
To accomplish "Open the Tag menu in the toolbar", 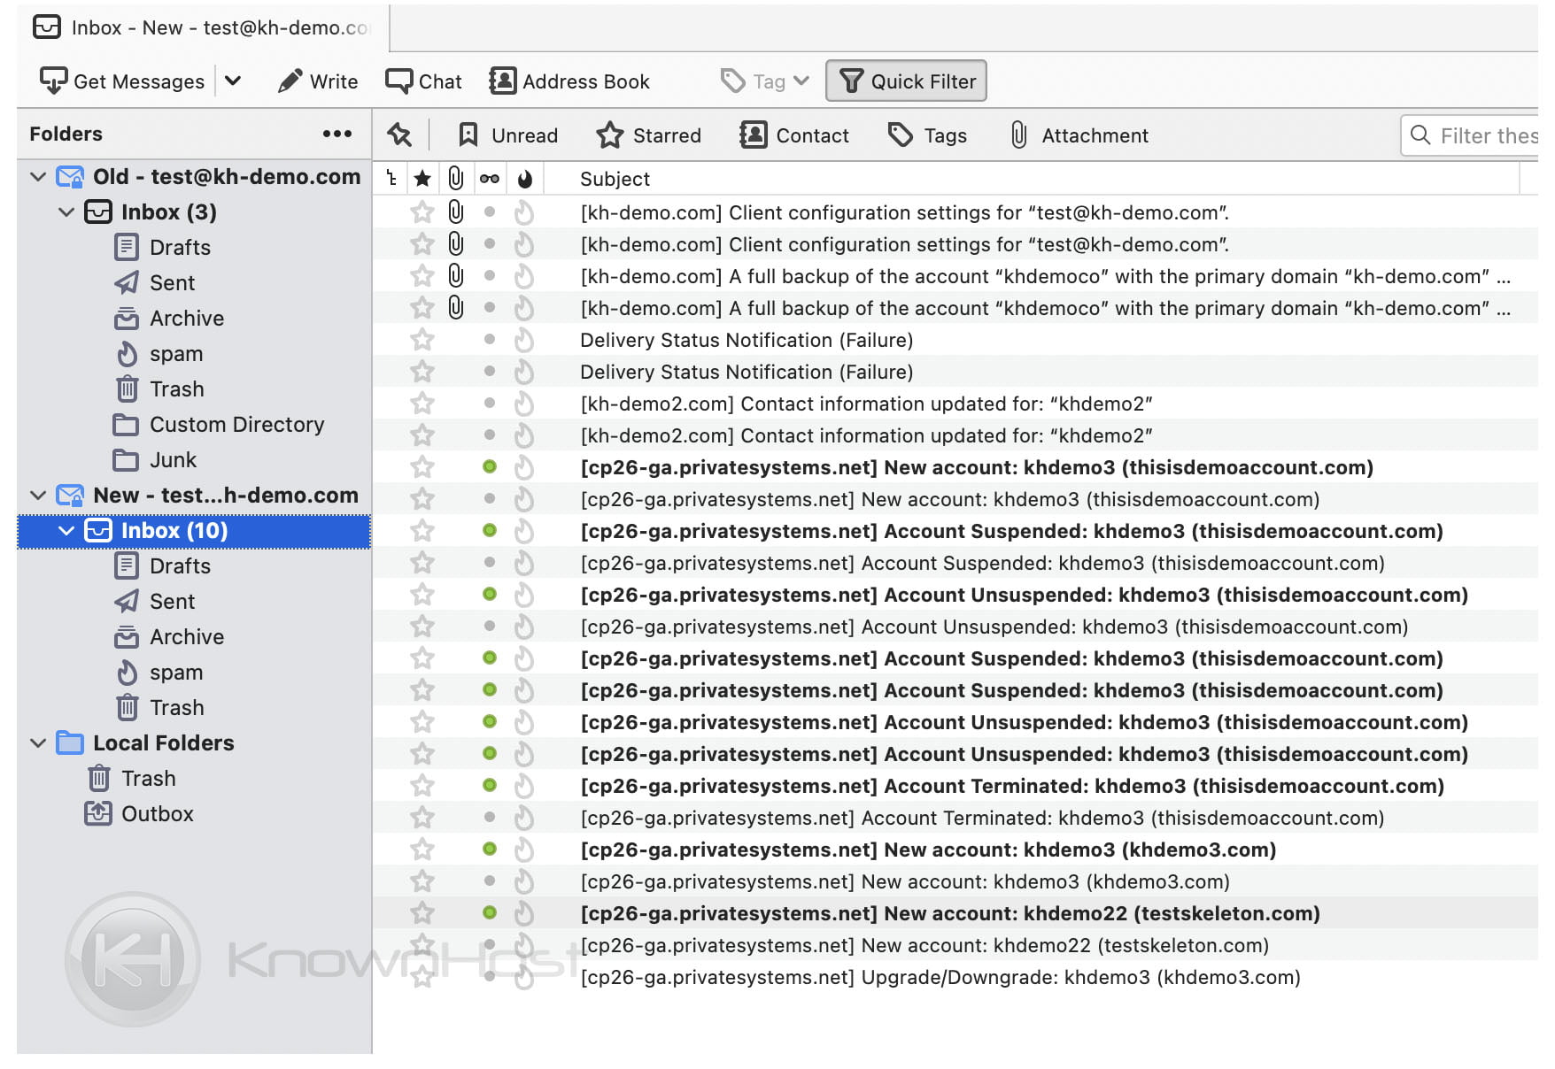I will pos(763,81).
